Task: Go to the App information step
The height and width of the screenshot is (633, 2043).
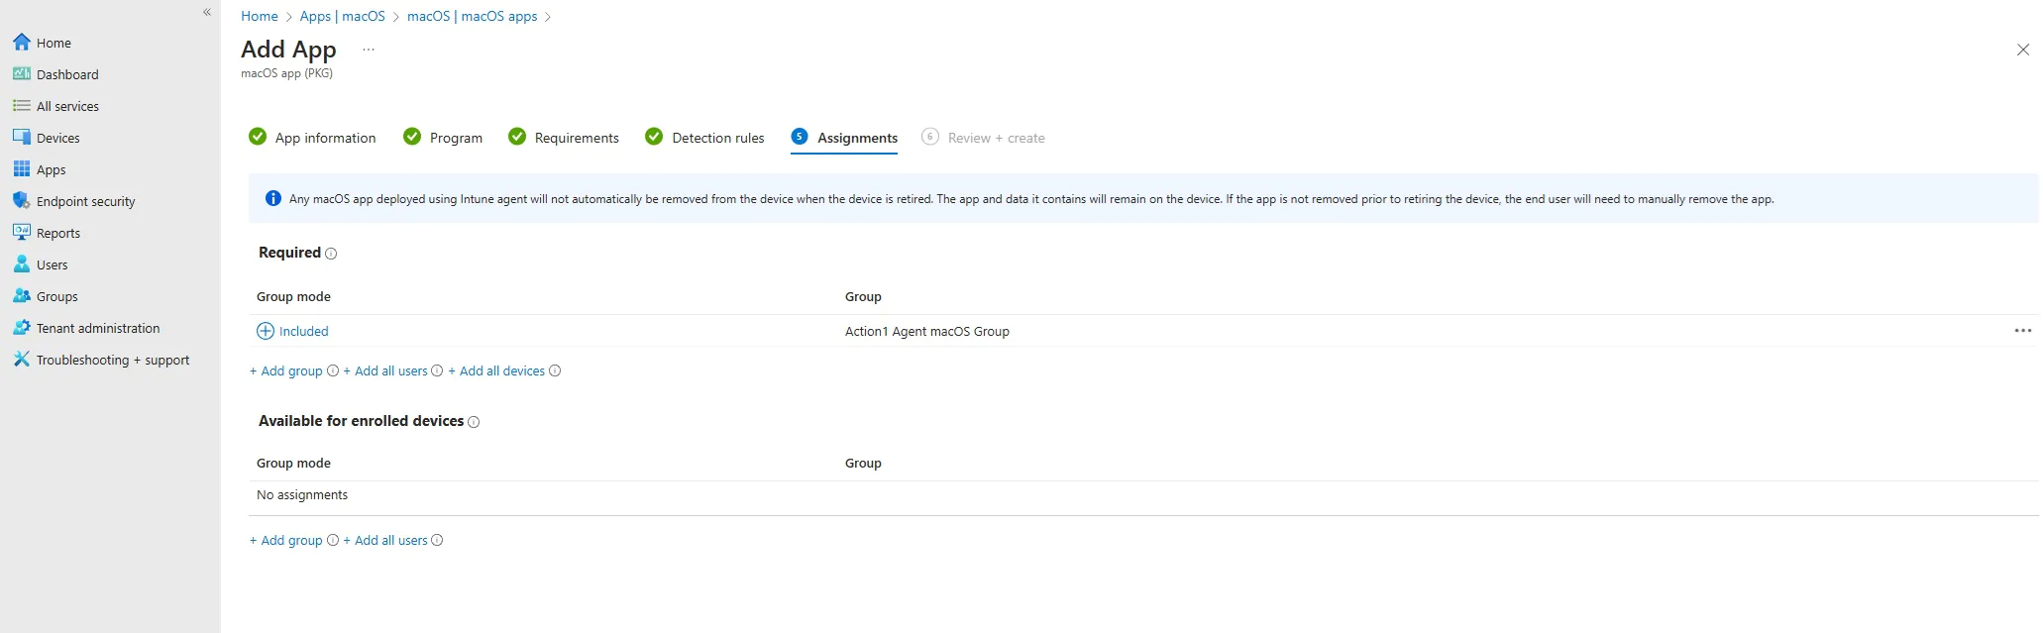Action: pos(312,137)
